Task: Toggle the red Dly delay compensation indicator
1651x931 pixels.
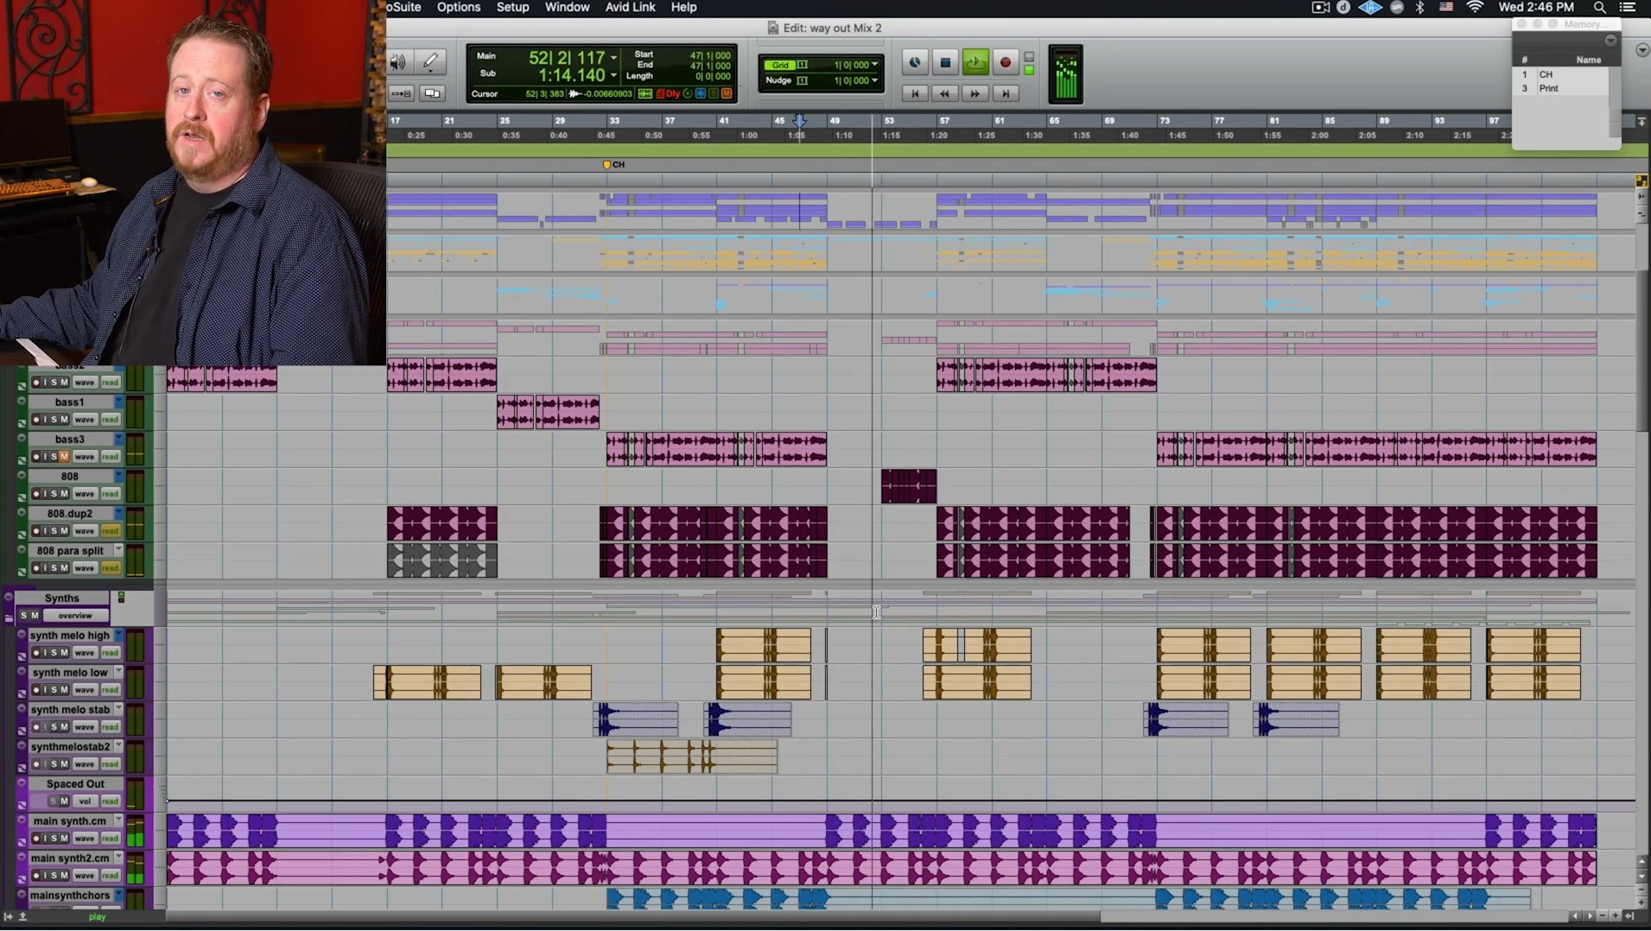Action: (669, 93)
